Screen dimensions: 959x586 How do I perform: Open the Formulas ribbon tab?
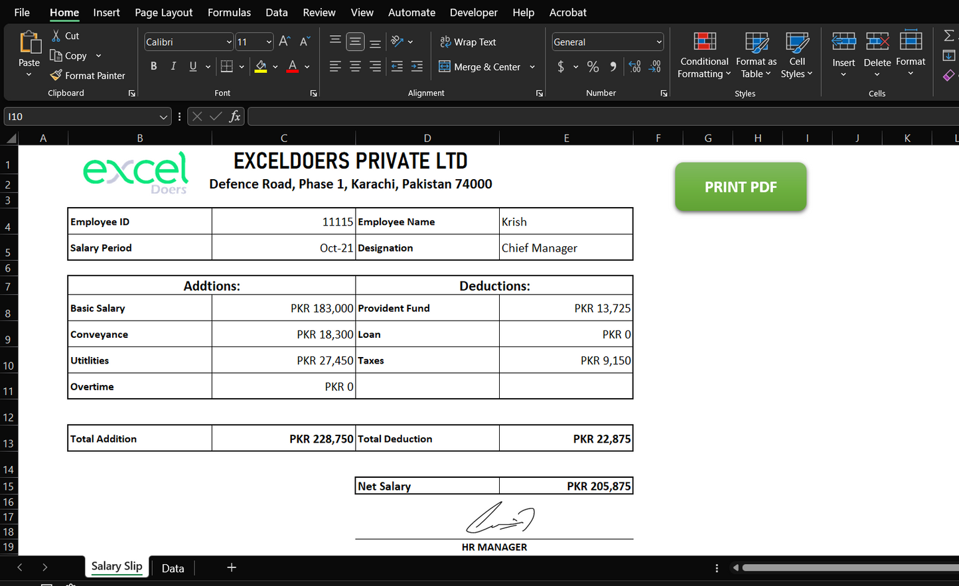tap(229, 13)
